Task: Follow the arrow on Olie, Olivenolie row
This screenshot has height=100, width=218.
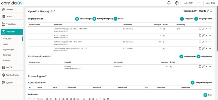Action: tap(210, 48)
